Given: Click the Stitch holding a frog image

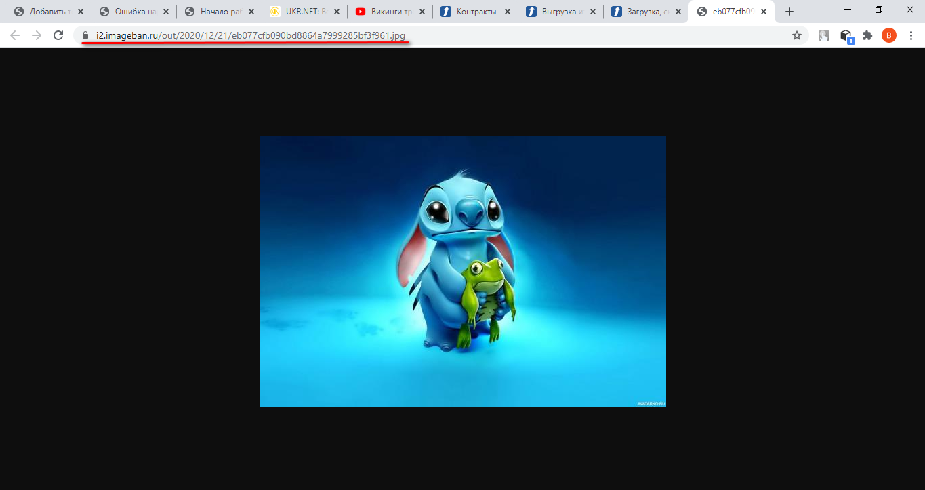Looking at the screenshot, I should coord(463,271).
